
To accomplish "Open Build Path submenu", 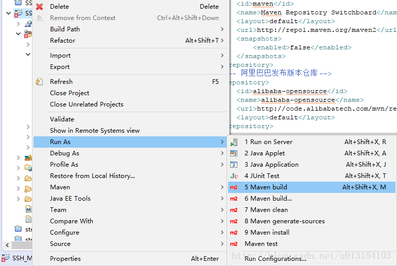I will tap(131, 29).
